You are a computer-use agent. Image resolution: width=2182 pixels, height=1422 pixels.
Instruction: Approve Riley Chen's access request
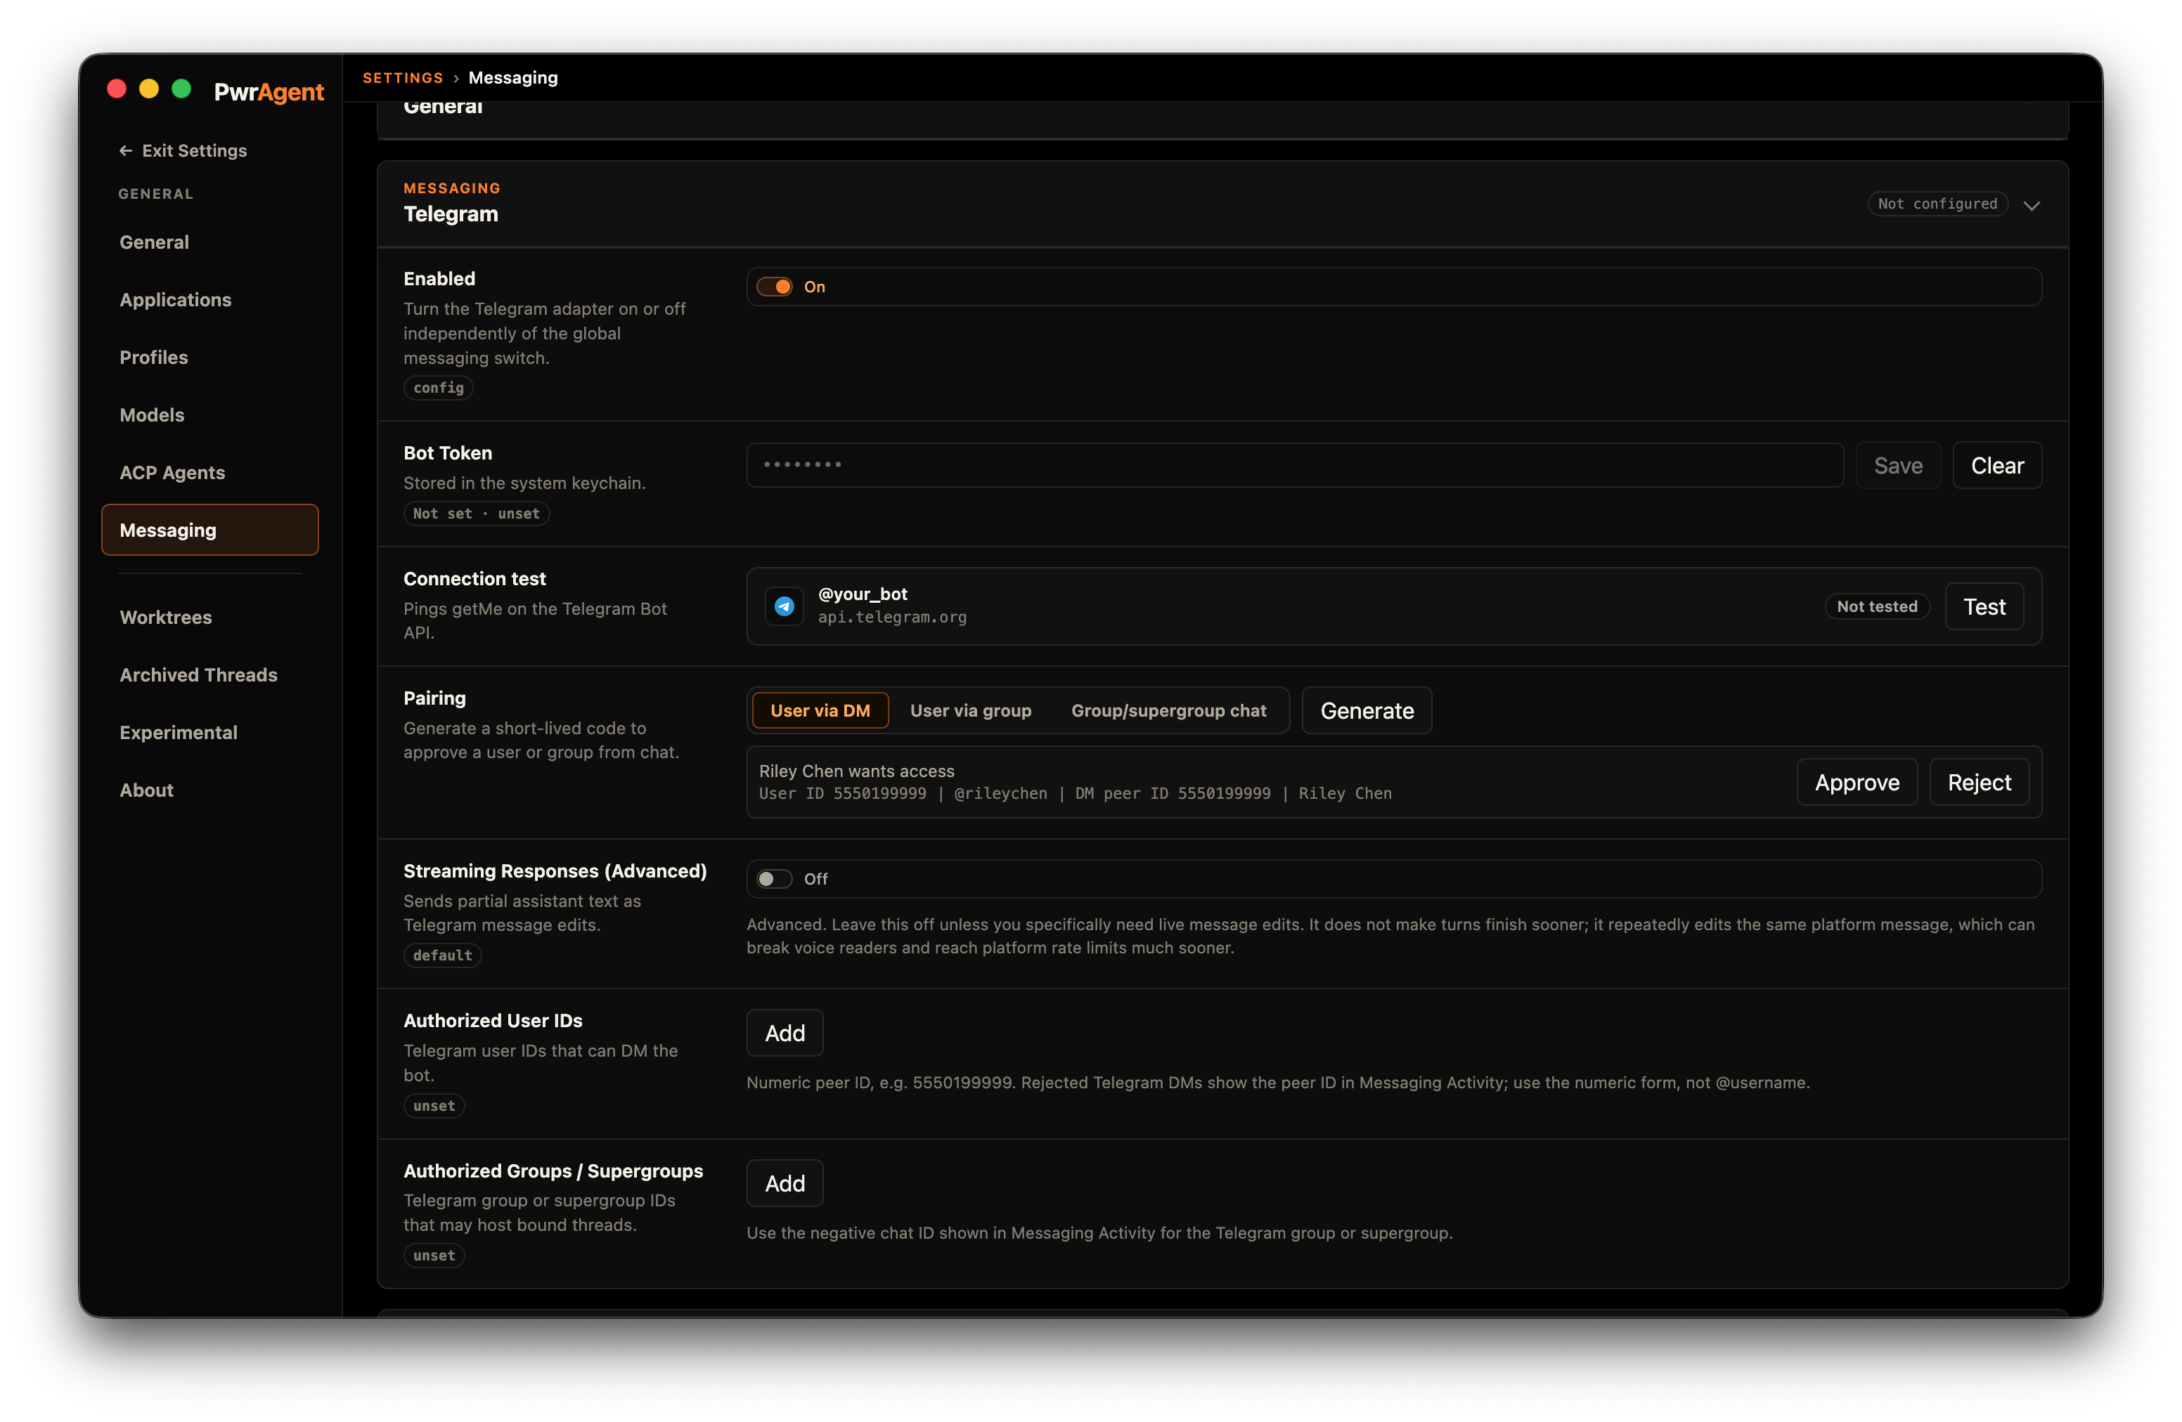[1857, 783]
